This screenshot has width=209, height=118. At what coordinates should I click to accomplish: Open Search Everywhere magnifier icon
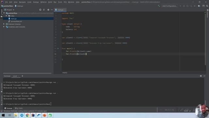tap(207, 6)
